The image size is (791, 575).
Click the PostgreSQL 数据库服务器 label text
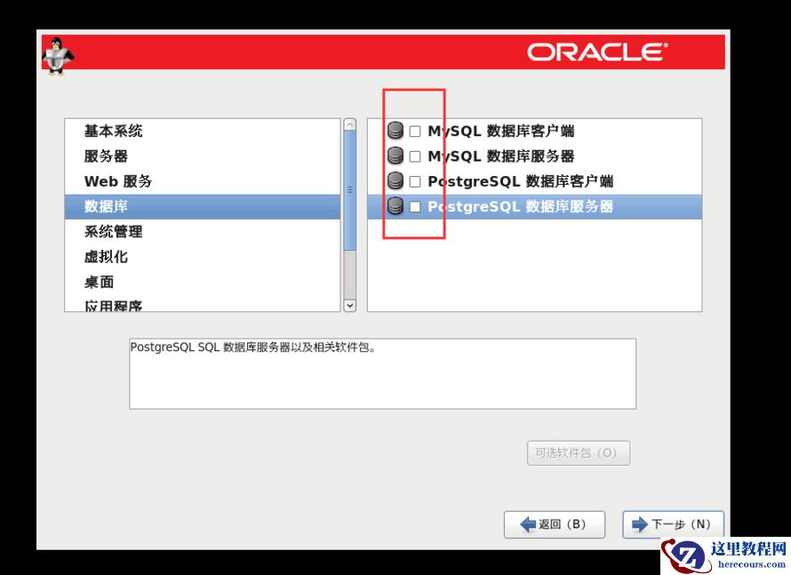pyautogui.click(x=521, y=207)
